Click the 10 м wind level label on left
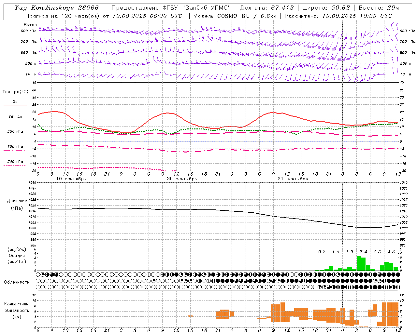 (31, 74)
